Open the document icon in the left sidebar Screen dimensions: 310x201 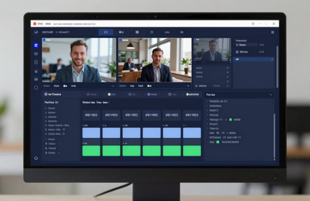[36, 62]
